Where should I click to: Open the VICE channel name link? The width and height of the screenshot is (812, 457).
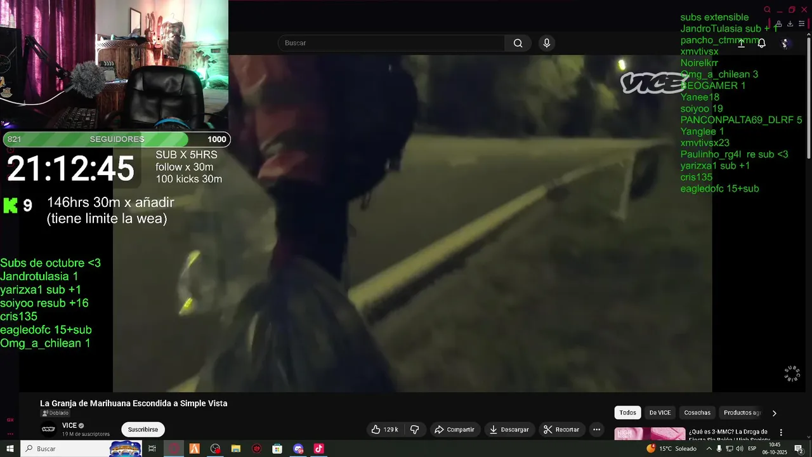pyautogui.click(x=69, y=425)
